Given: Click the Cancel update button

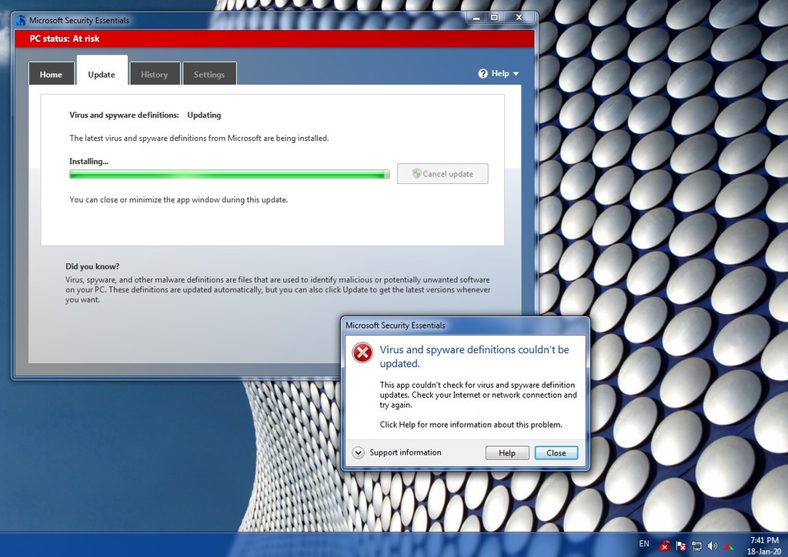Looking at the screenshot, I should pyautogui.click(x=442, y=174).
